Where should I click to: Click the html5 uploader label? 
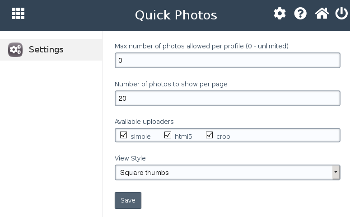[x=183, y=137]
